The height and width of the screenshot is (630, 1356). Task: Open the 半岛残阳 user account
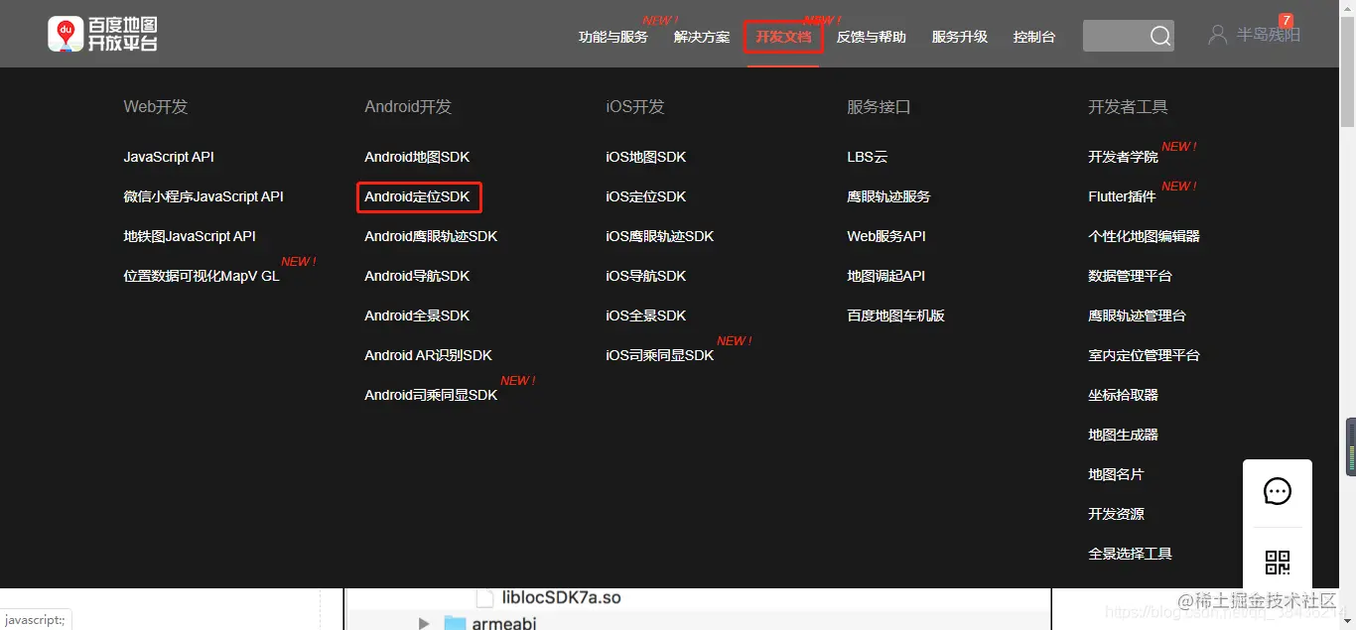click(1269, 35)
